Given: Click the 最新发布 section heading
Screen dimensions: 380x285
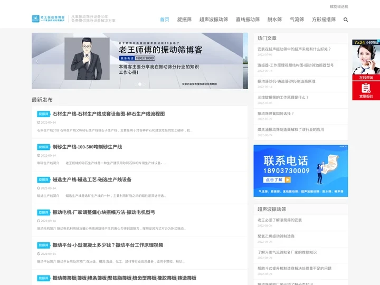Looking at the screenshot, I should click(x=42, y=100).
